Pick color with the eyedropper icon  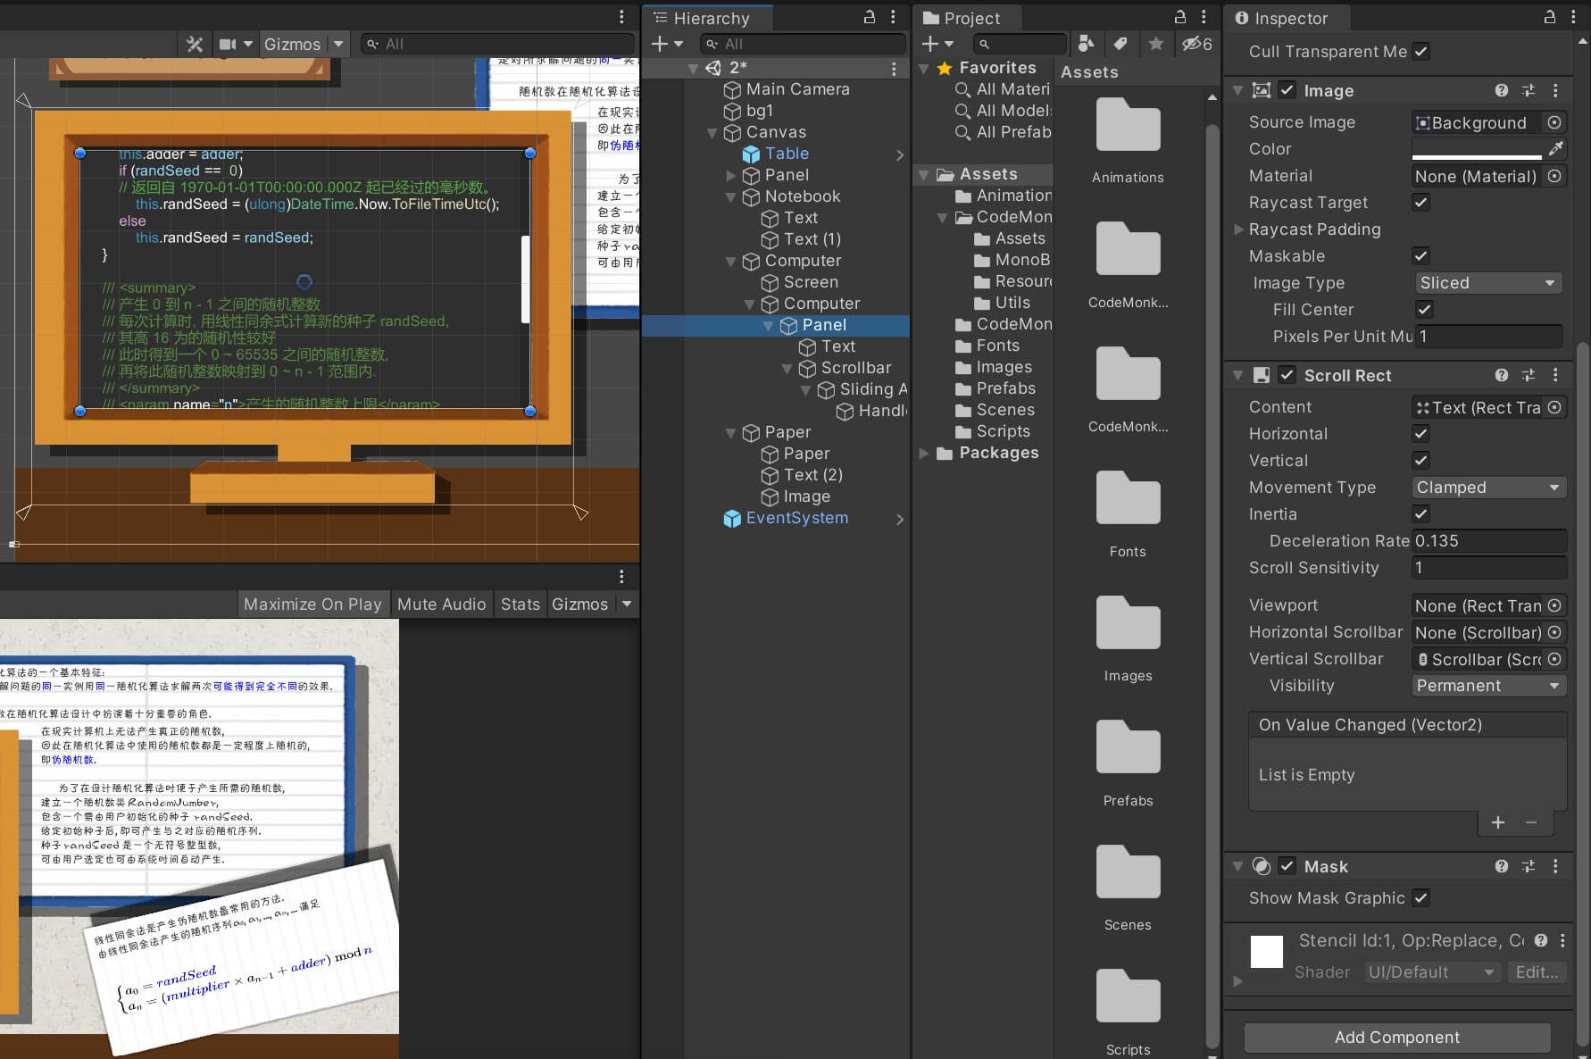(x=1555, y=148)
